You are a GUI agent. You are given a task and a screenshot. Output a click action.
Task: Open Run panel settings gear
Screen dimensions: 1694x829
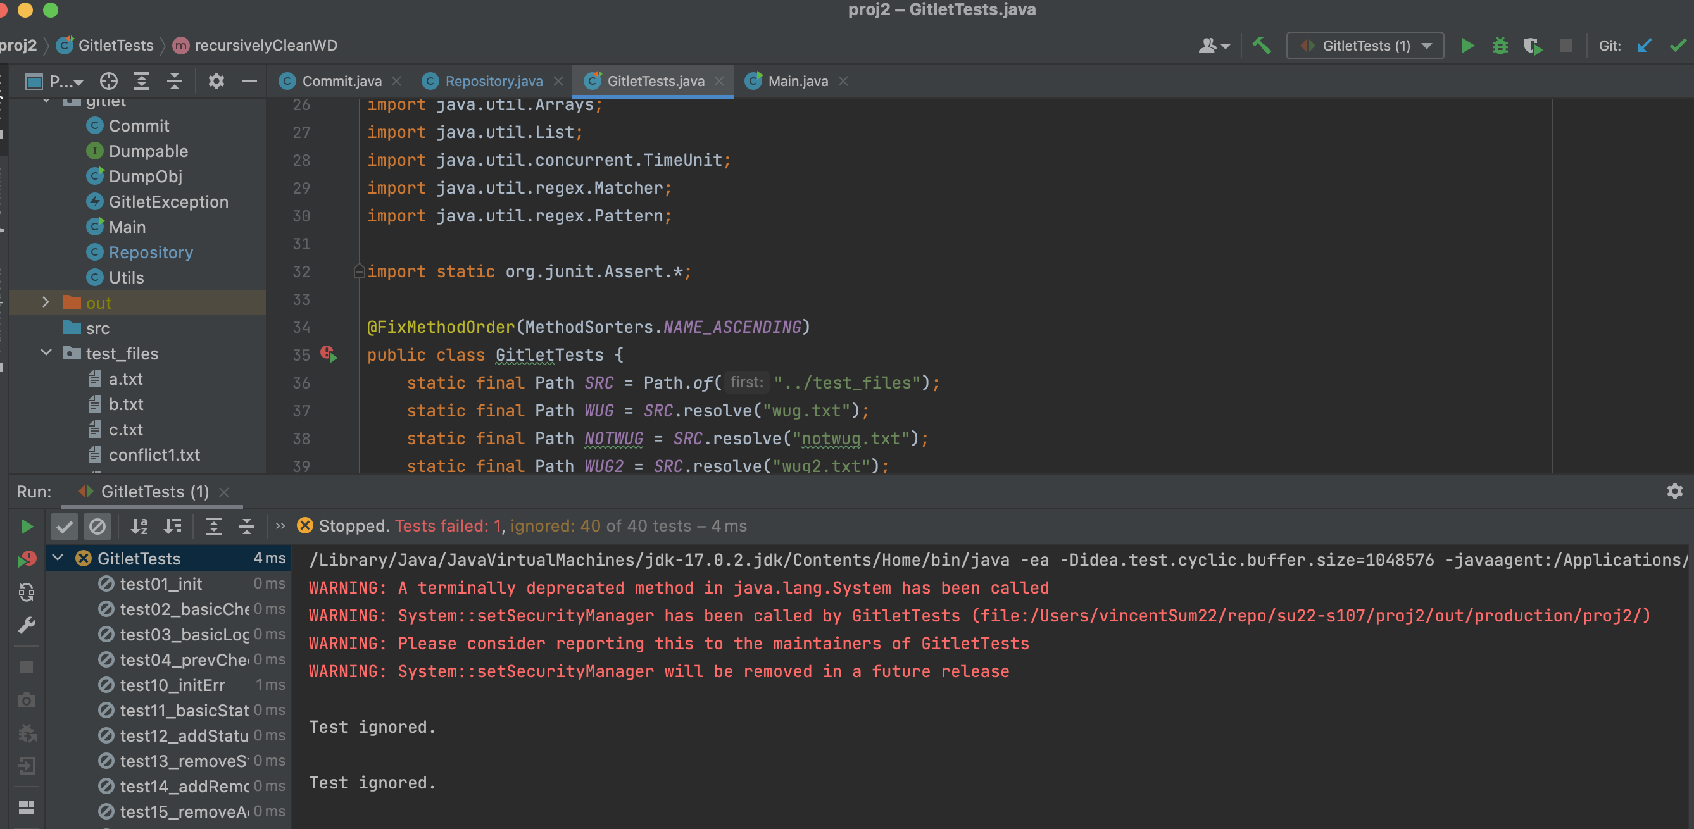(x=1674, y=491)
